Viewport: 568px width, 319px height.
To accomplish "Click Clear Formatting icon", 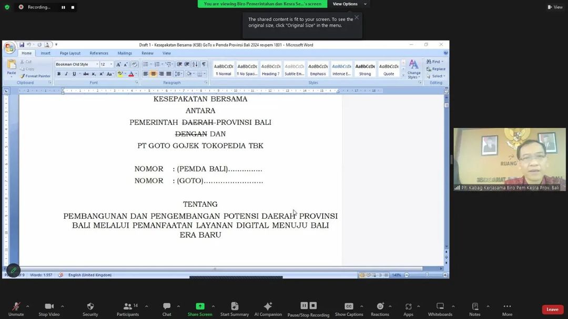I will [x=135, y=65].
